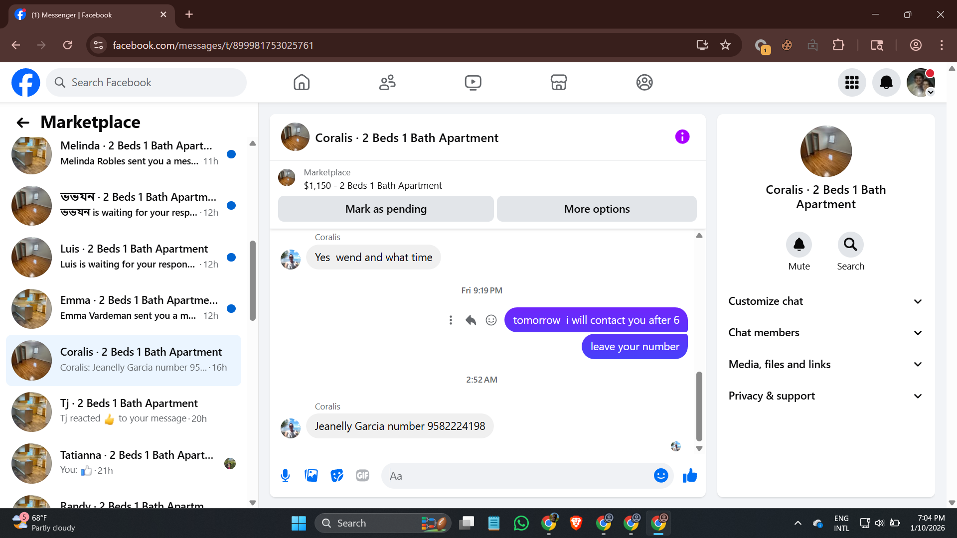Open Facebook notifications bell
Image resolution: width=957 pixels, height=538 pixels.
[x=886, y=83]
